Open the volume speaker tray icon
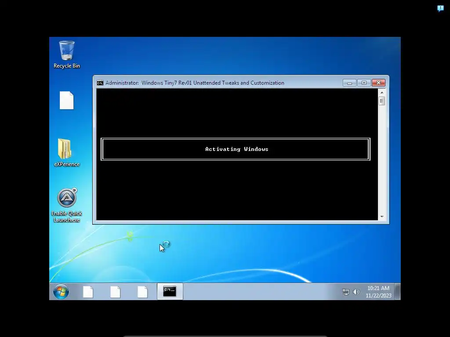 pyautogui.click(x=356, y=292)
